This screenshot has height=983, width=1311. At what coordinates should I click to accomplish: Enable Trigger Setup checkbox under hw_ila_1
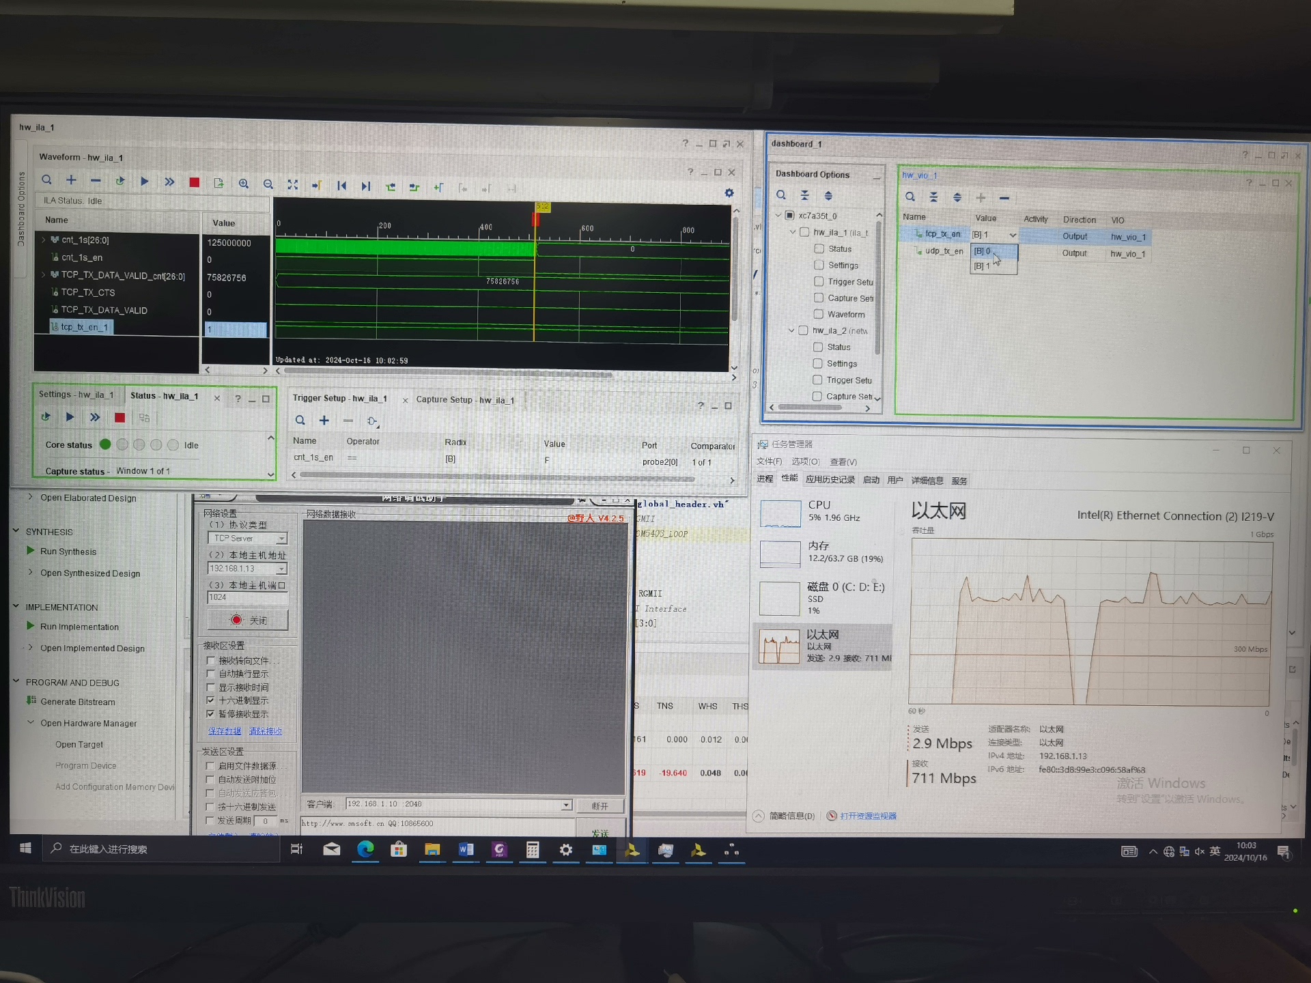click(x=819, y=281)
